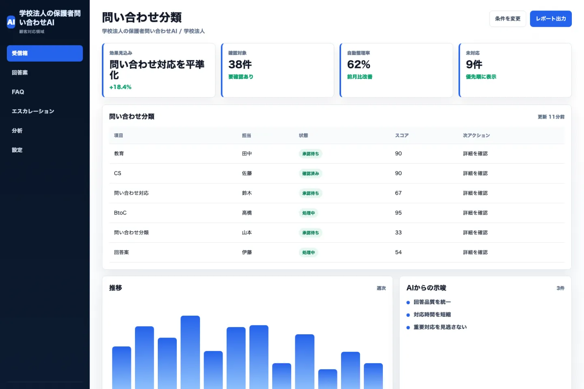This screenshot has height=389, width=584.
Task: Click the 前月比改善 text
Action: (360, 77)
